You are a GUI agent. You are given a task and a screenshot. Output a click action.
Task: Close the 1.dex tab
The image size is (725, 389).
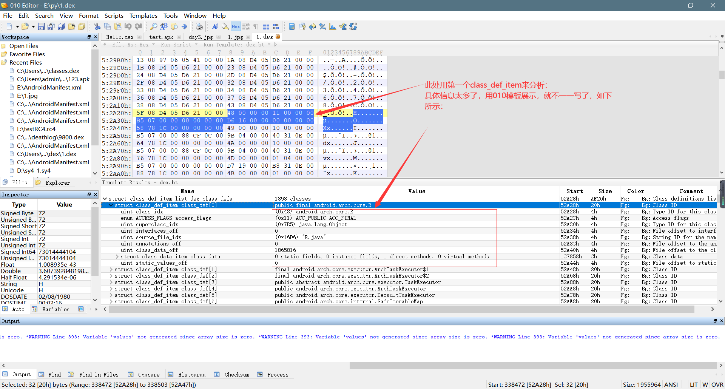point(278,37)
